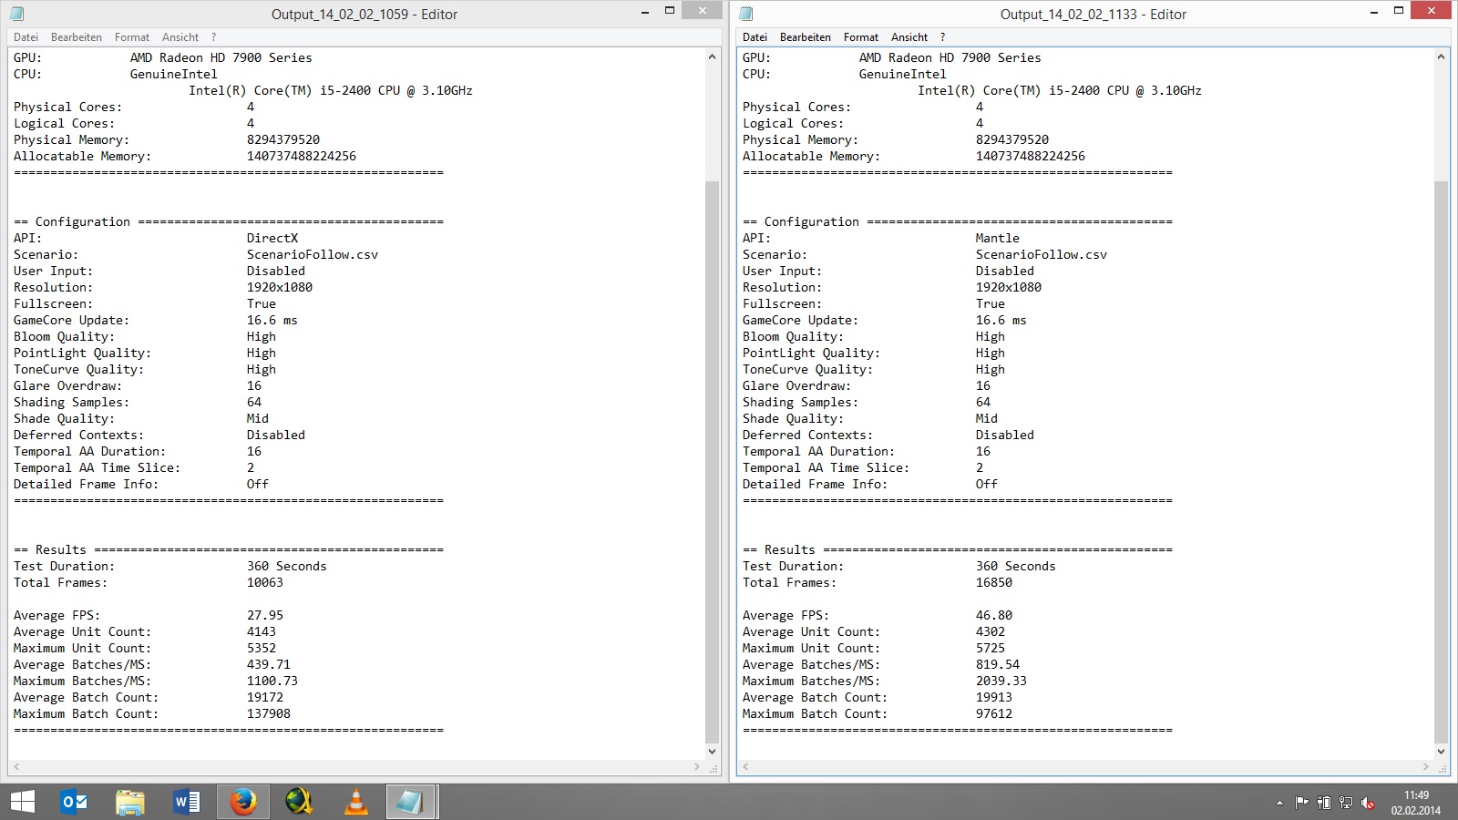
Task: Open the Action Center flag icon
Action: (1301, 803)
